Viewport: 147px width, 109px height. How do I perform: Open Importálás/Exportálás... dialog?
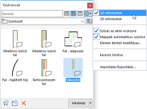pos(120,67)
